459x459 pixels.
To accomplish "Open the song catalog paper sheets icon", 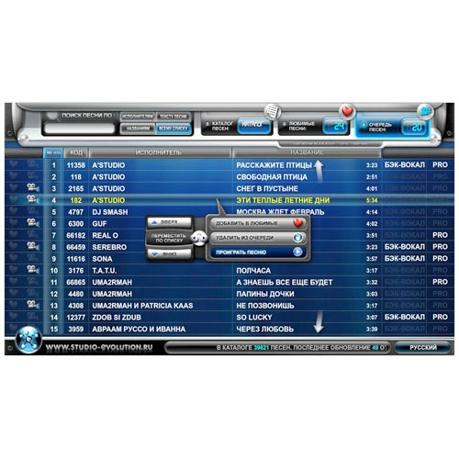I will (x=272, y=111).
